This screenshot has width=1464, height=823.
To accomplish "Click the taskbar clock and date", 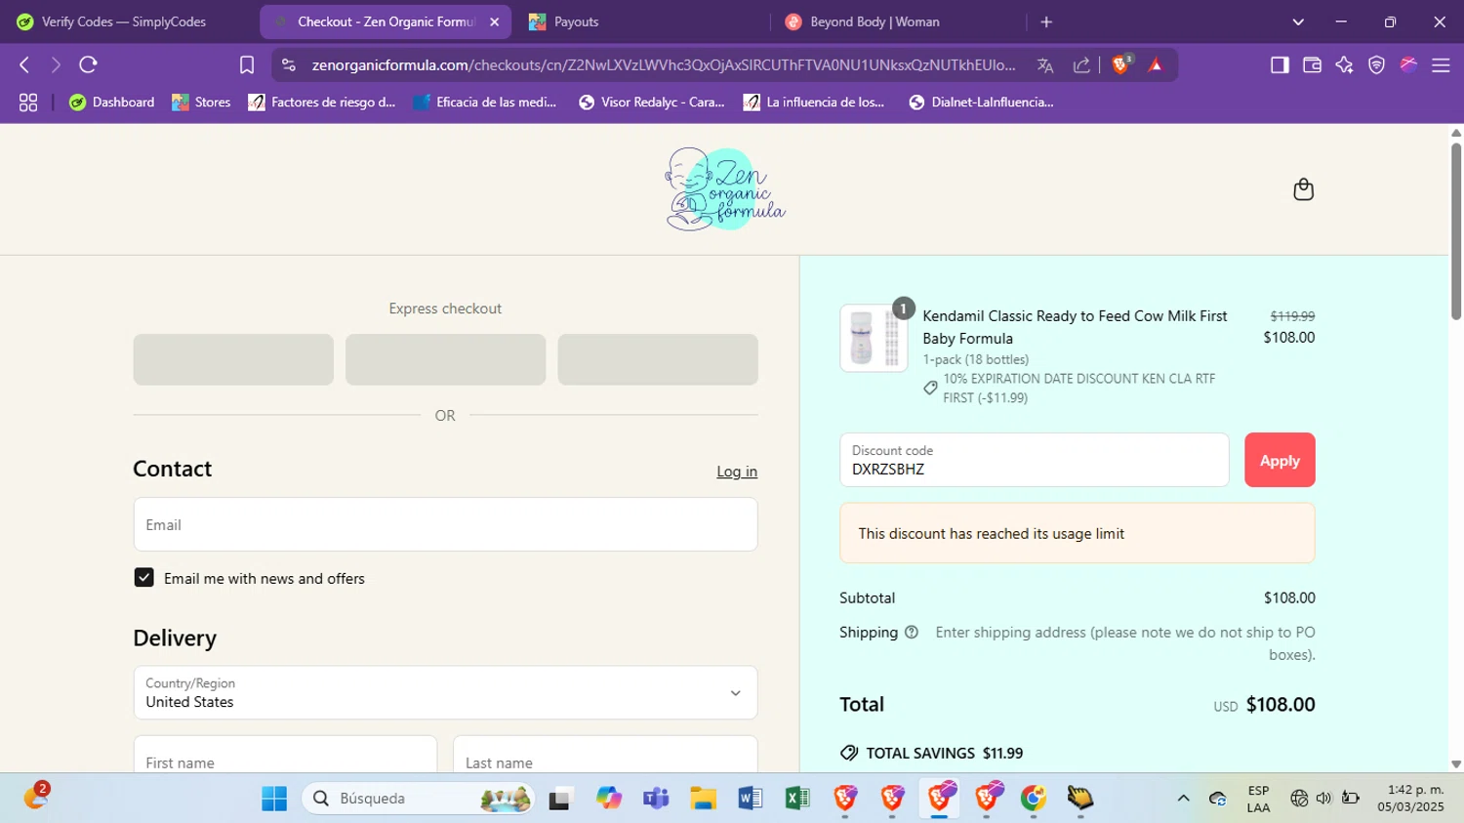I will [1410, 799].
